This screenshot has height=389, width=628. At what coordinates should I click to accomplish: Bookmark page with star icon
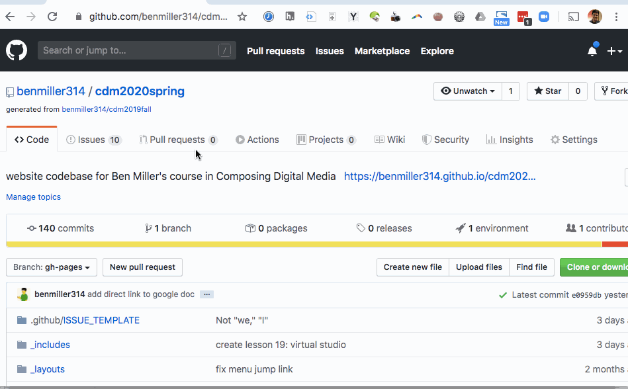pos(242,17)
